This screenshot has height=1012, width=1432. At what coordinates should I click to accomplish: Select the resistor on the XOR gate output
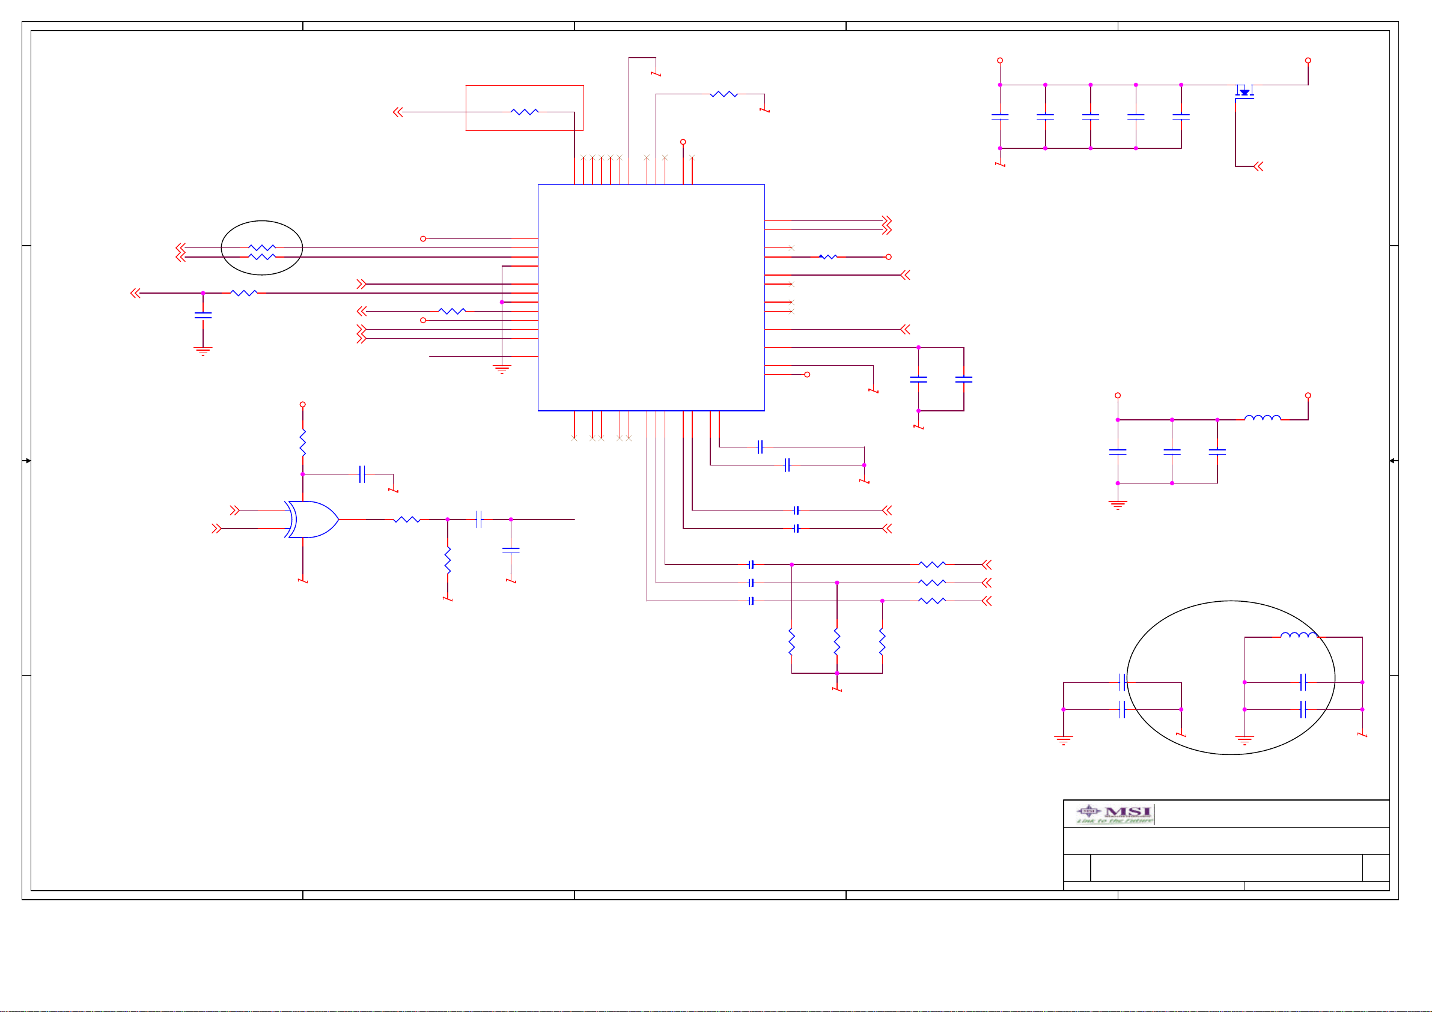coord(407,520)
